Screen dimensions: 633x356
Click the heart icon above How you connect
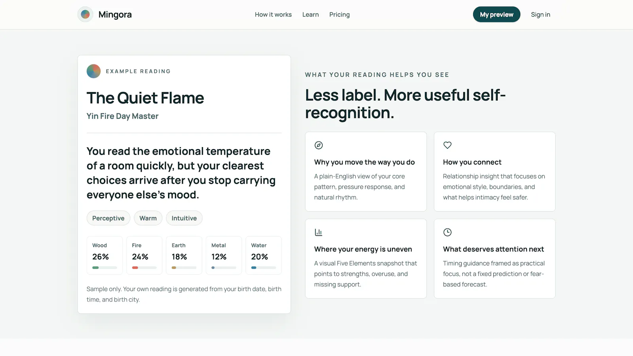pos(447,145)
